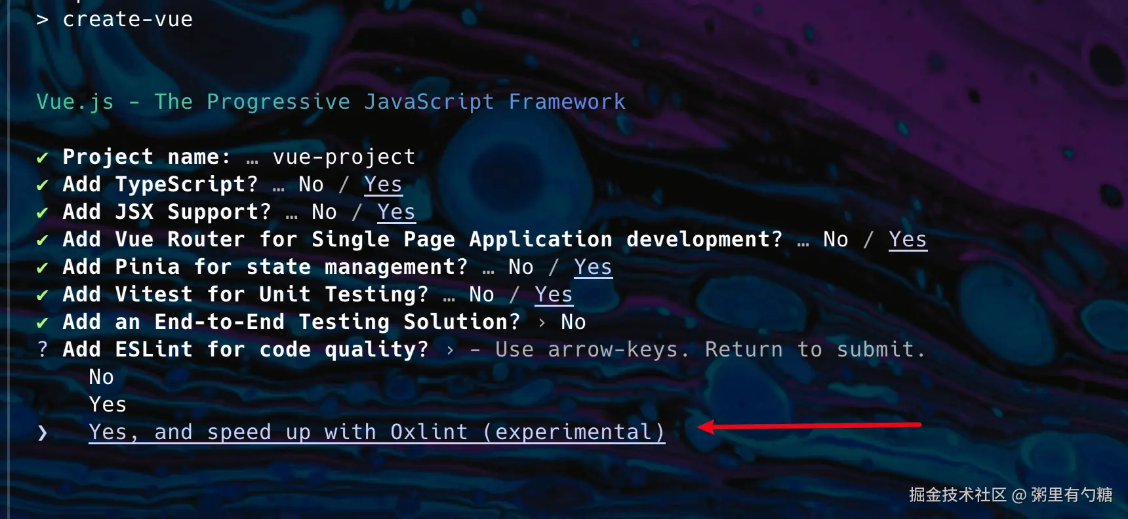The height and width of the screenshot is (519, 1128).
Task: Click the 'Add Pinia for state management?' text
Action: point(266,267)
